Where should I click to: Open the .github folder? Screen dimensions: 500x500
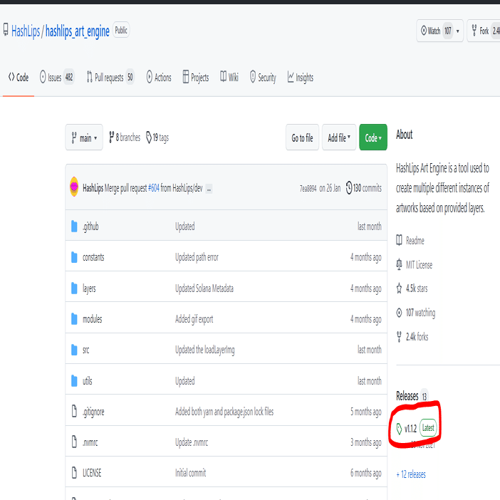(x=90, y=226)
